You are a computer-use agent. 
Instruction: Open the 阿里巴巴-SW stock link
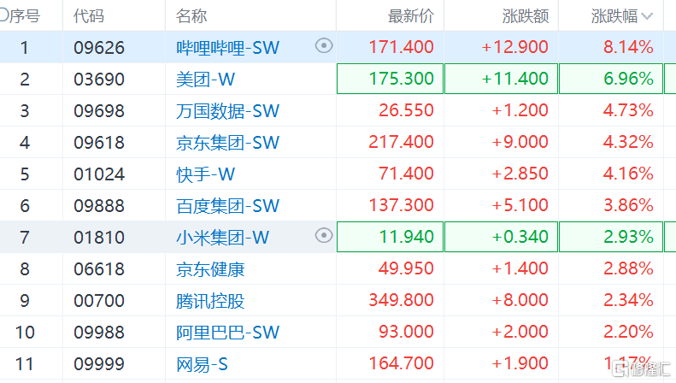[227, 332]
